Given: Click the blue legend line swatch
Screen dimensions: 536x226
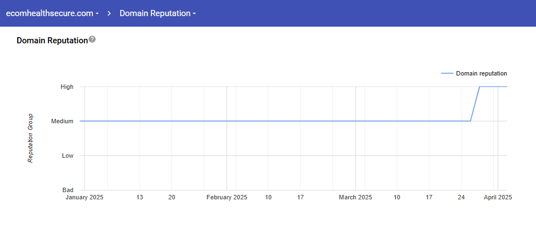Looking at the screenshot, I should (x=446, y=73).
